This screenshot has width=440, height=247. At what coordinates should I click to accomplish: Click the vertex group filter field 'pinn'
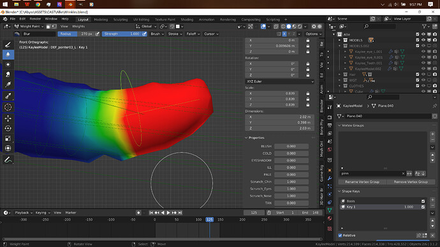pyautogui.click(x=370, y=174)
